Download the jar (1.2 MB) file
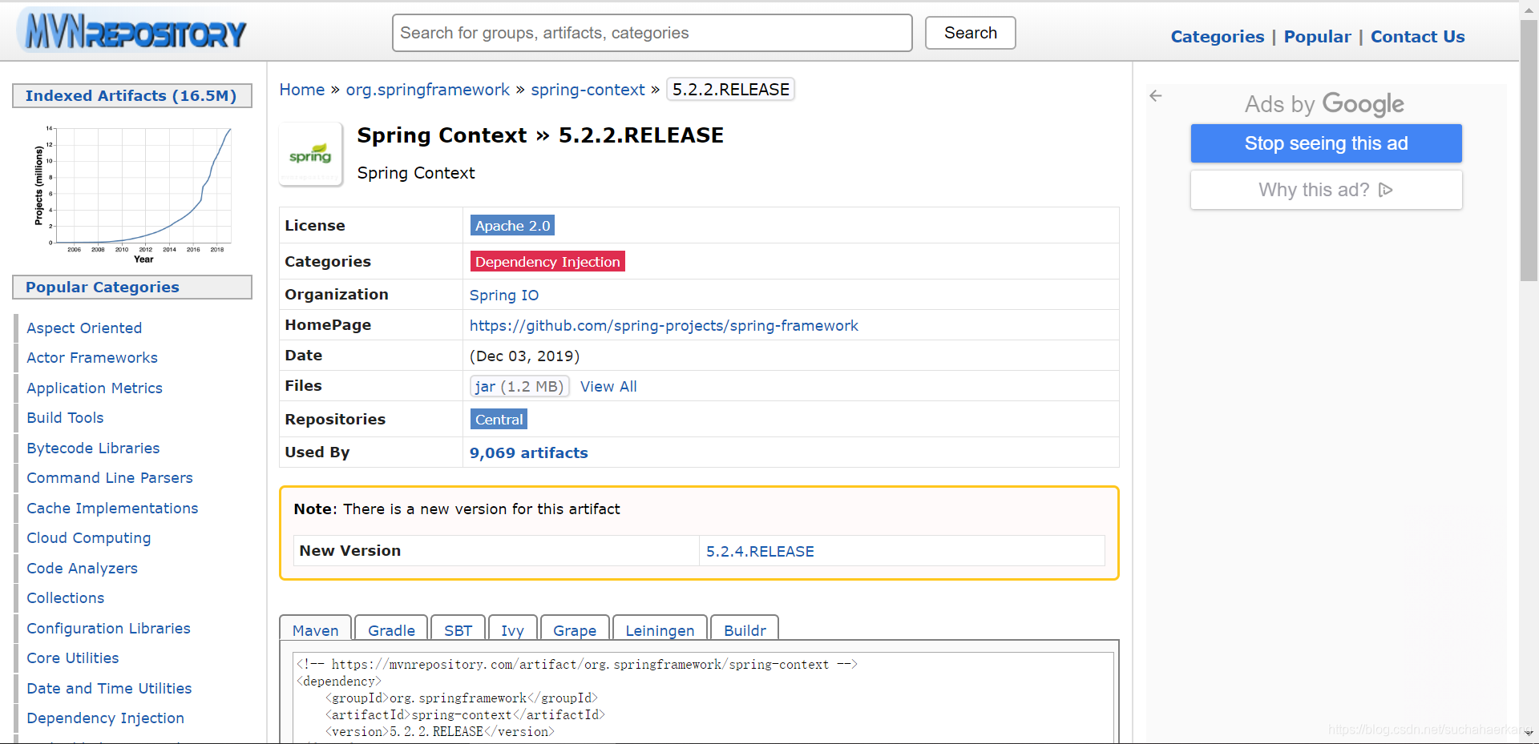This screenshot has height=744, width=1539. tap(519, 386)
